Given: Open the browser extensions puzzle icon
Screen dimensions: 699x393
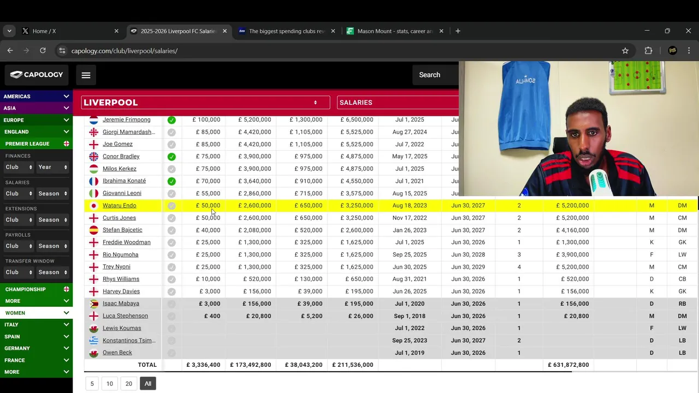Looking at the screenshot, I should [x=648, y=51].
